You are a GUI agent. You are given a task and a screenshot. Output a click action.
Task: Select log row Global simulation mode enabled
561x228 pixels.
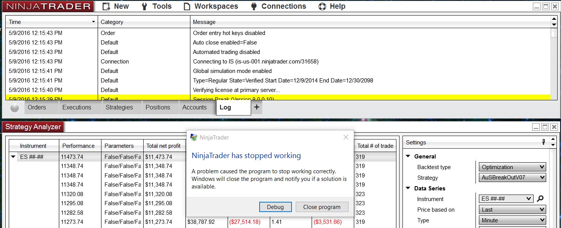(x=278, y=71)
